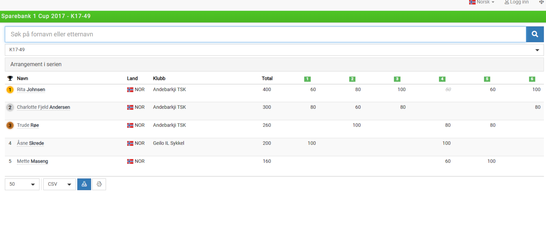This screenshot has height=238, width=546.
Task: Open Mette Maseng's profile link
Action: (33, 161)
